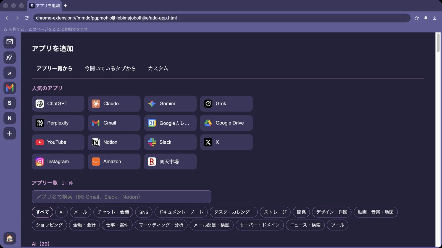
Task: Add the Amazon app
Action: 114,161
